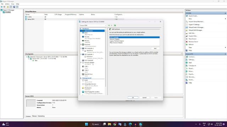Screen dimensions: 227x127
Task: Expand the Processor node
Action: point(81,45)
